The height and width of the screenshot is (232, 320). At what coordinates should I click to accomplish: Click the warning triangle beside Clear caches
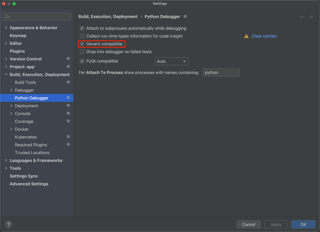click(246, 36)
